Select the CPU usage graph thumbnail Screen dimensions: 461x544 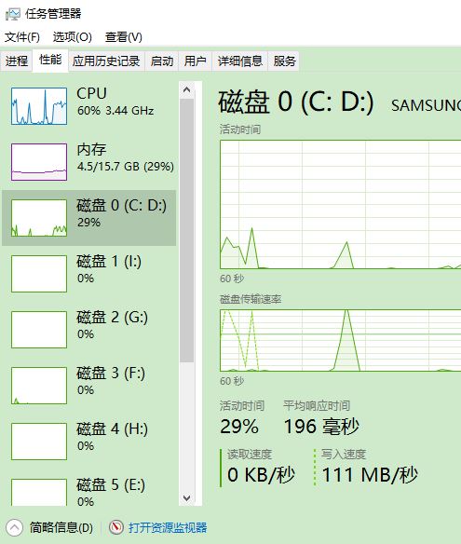click(x=39, y=106)
